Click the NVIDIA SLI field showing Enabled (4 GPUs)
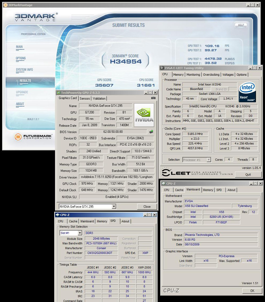 click(117, 197)
